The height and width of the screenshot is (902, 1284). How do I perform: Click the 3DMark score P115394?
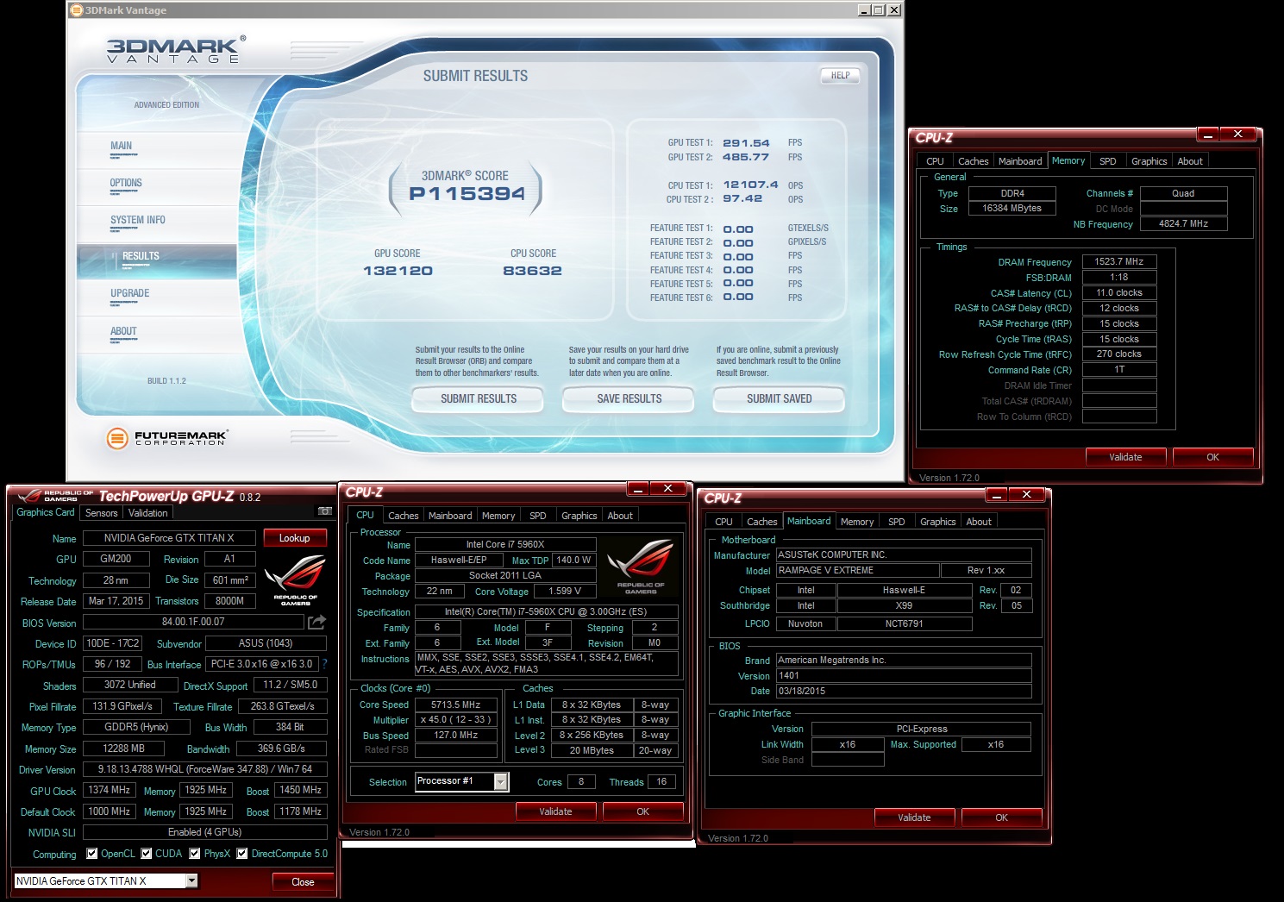(x=467, y=193)
